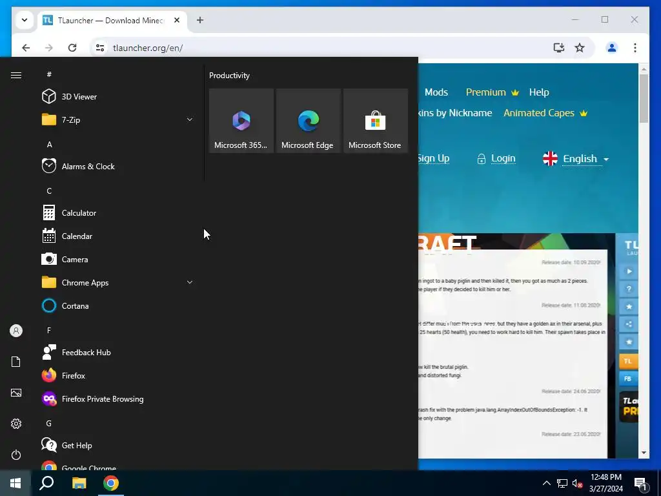Open Feedback Hub
661x496 pixels.
117,352
